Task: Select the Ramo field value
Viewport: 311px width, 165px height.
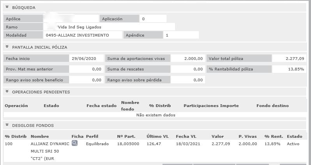Action: click(x=109, y=27)
